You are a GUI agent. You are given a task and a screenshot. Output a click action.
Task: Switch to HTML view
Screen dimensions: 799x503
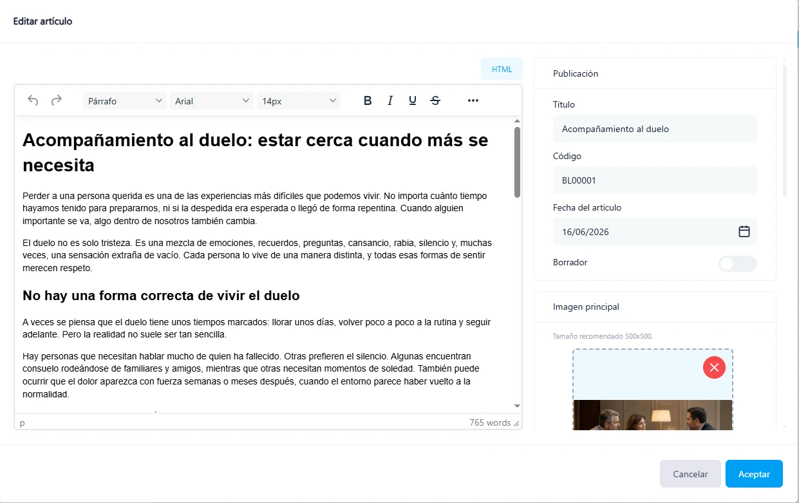pos(502,70)
